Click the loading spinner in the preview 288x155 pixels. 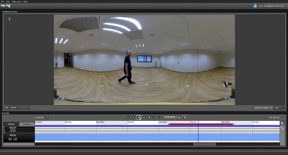(x=9, y=18)
